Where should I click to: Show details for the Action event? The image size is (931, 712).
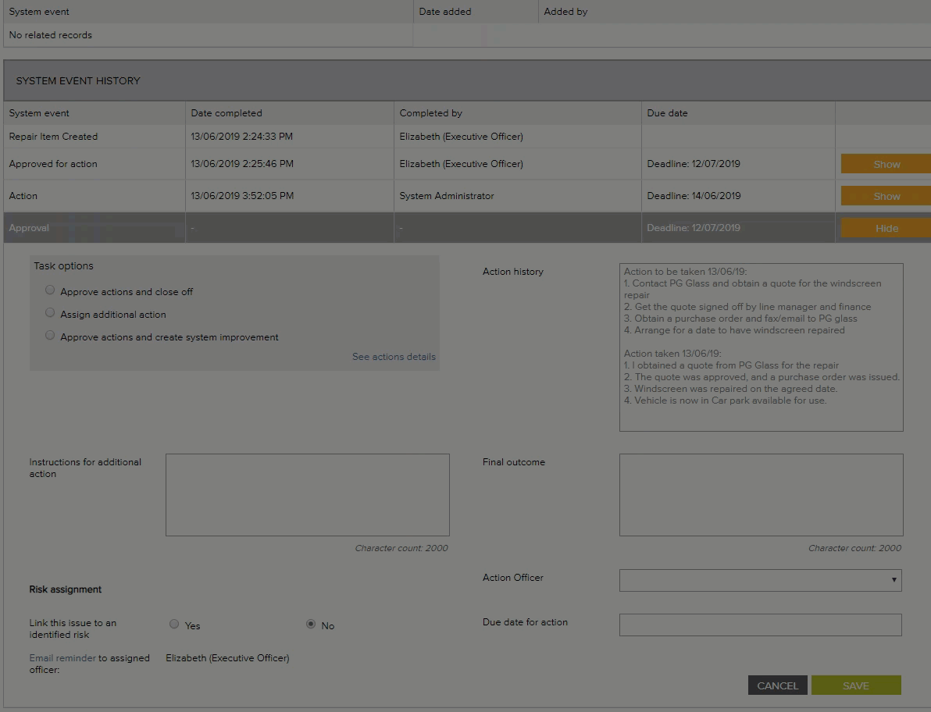(x=886, y=196)
